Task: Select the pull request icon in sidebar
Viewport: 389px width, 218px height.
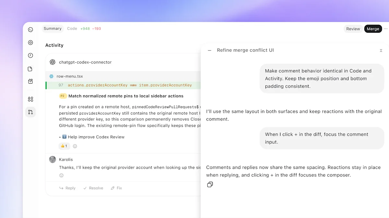Action: pos(30,112)
